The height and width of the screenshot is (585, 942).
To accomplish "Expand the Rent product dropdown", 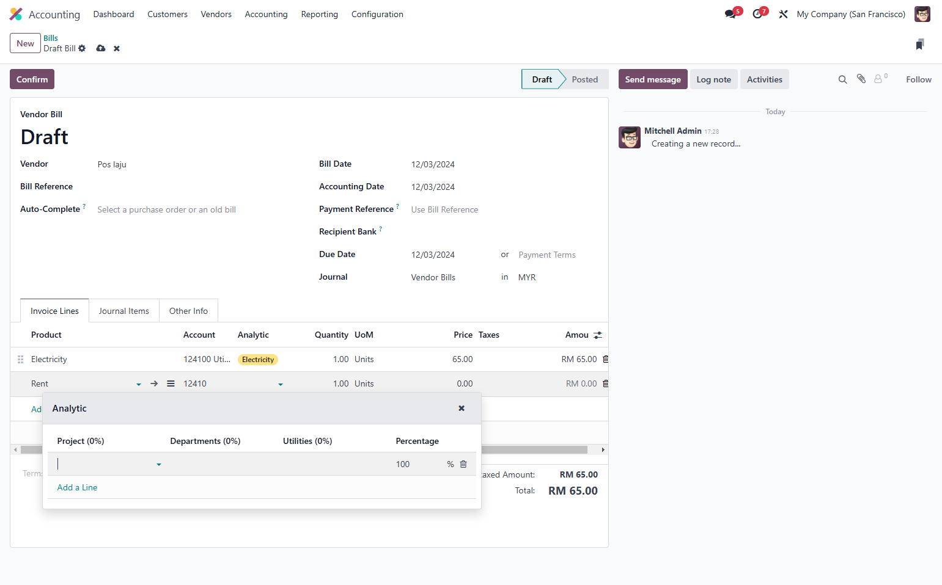I will [x=139, y=384].
